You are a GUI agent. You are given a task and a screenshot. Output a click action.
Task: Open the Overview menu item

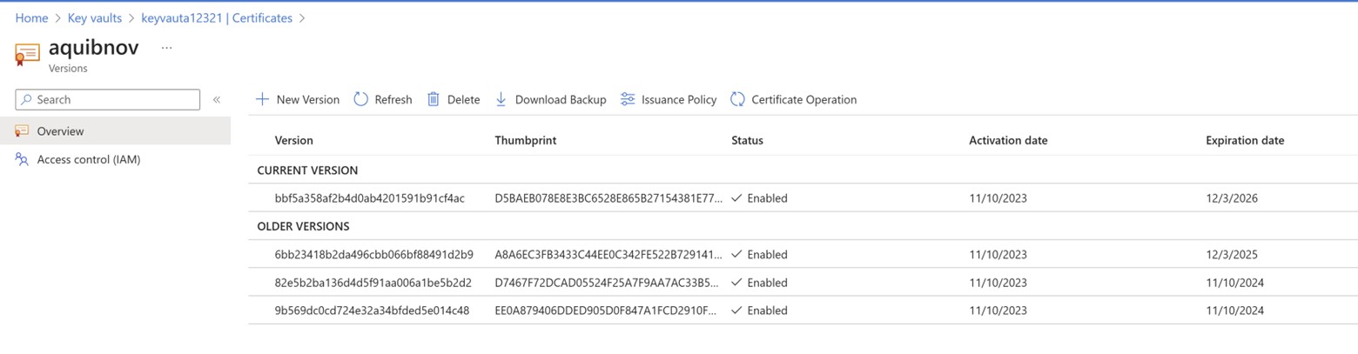click(x=115, y=130)
